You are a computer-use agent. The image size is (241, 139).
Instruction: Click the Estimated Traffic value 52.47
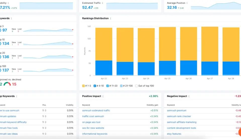pos(87,7)
